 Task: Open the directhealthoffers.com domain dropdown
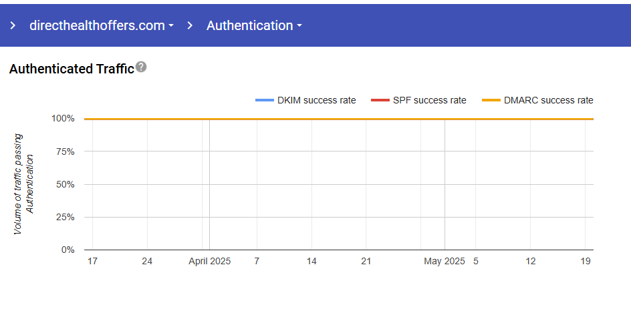point(101,26)
